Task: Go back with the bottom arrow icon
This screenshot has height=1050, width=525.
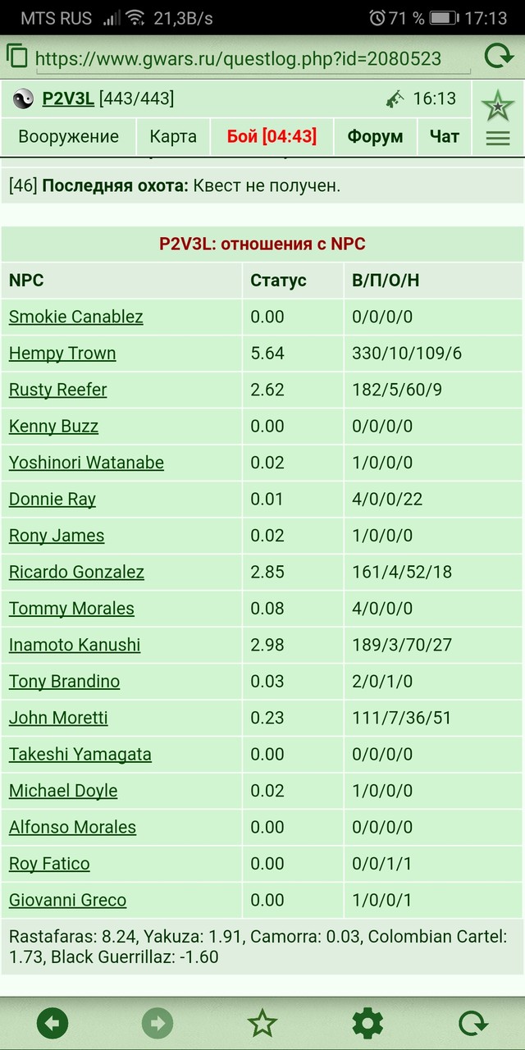Action: tap(52, 1024)
